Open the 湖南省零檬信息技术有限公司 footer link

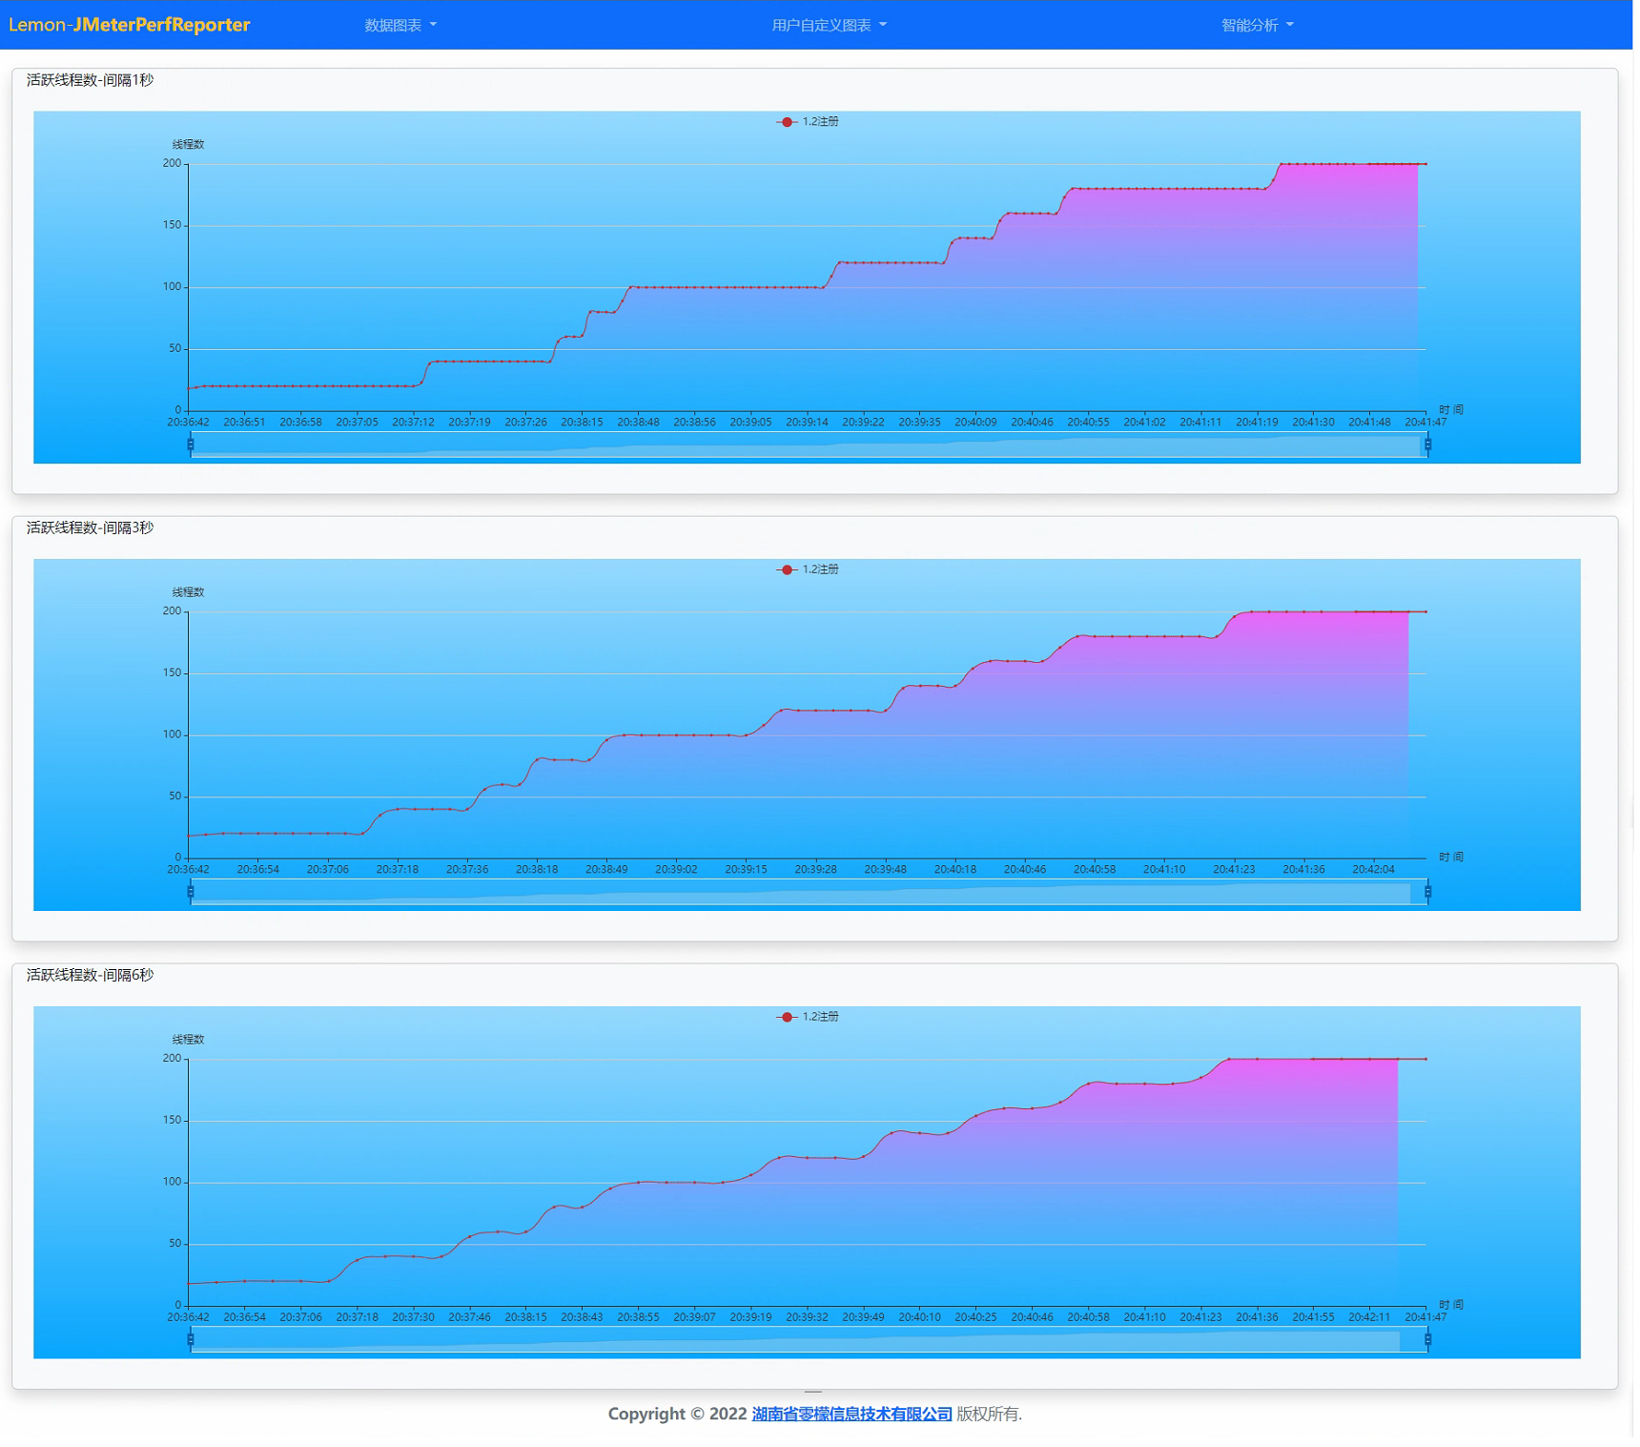click(x=851, y=1414)
